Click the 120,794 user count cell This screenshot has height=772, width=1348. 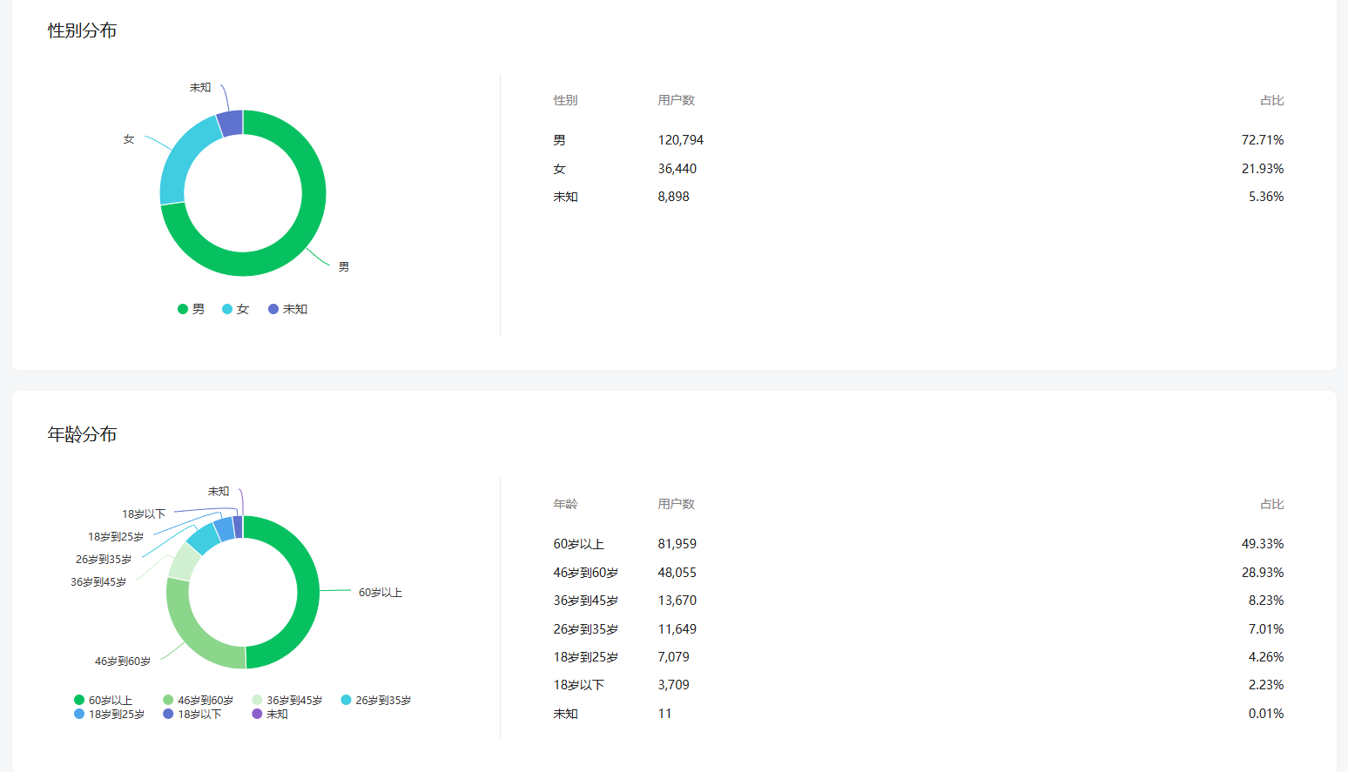[680, 140]
